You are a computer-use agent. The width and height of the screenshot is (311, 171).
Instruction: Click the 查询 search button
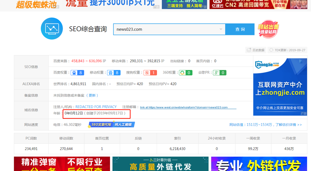(x=240, y=29)
